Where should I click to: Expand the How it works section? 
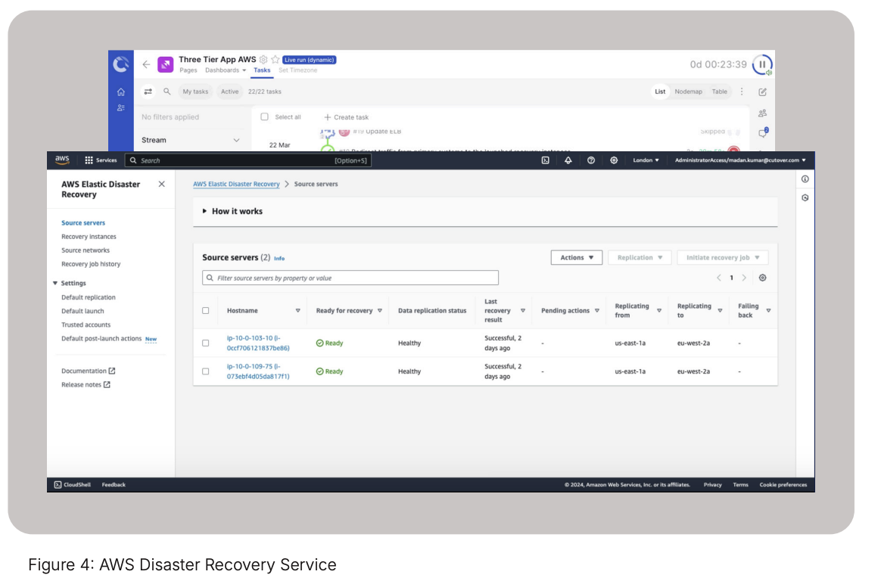pos(232,212)
